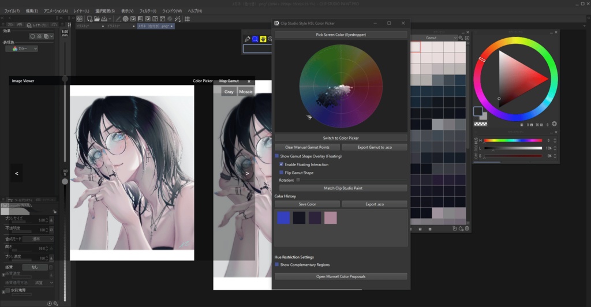Click Match Clip Studio Paint button
Viewport: 591px width, 307px height.
pos(343,188)
